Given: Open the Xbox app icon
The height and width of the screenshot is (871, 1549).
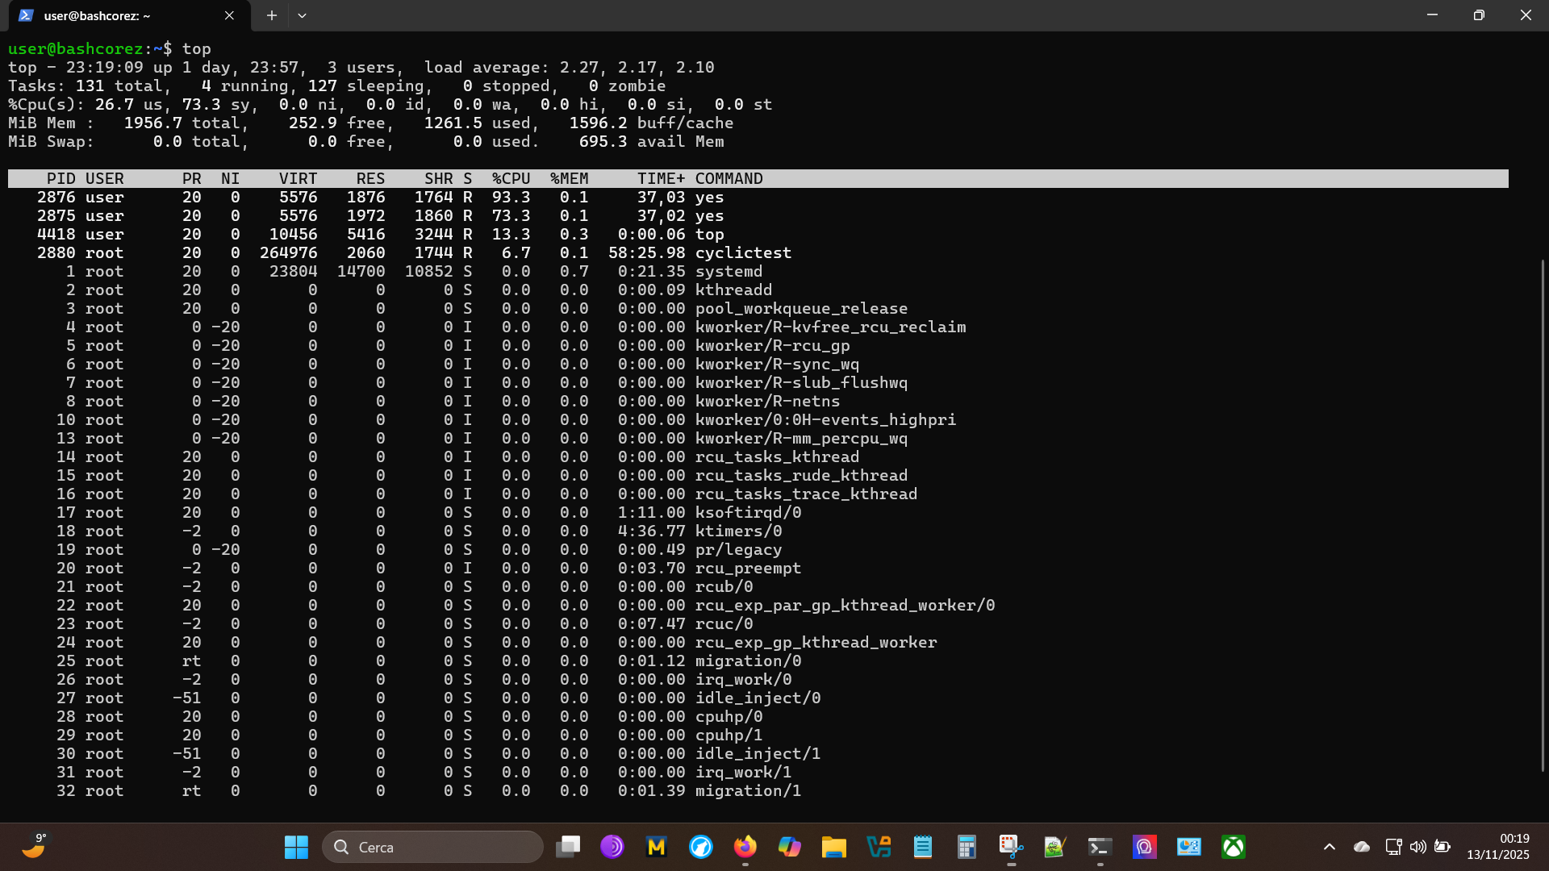Looking at the screenshot, I should [x=1233, y=847].
